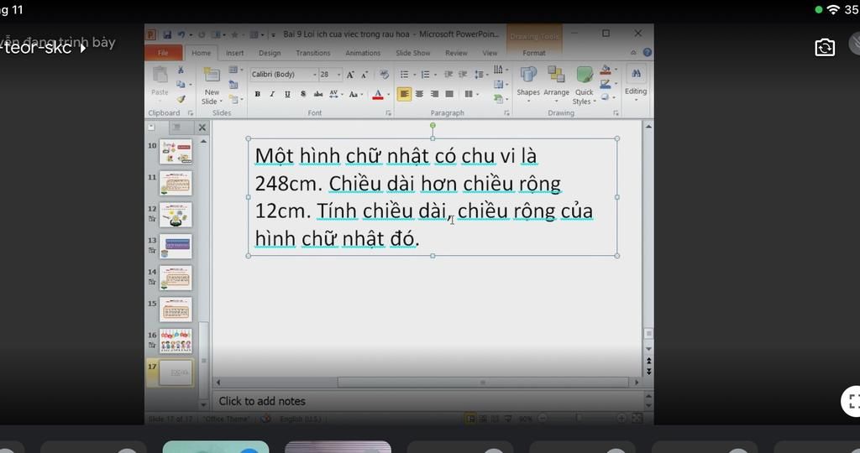Click the Shape Effects icon

coord(606,97)
